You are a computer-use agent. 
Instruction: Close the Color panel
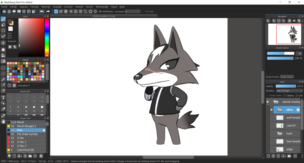48,16
